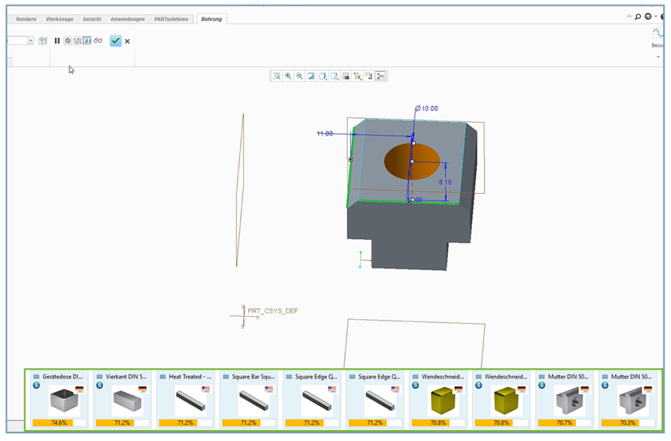Click the zoom in magnifier icon
Image resolution: width=671 pixels, height=441 pixels.
(288, 76)
